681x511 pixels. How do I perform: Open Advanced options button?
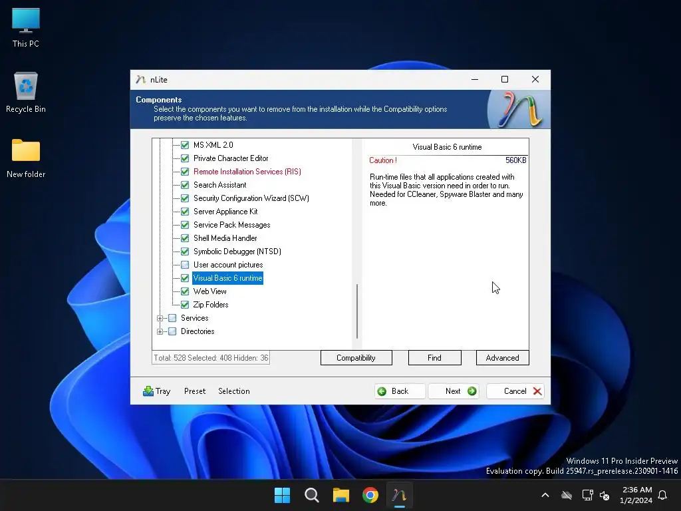coord(503,358)
